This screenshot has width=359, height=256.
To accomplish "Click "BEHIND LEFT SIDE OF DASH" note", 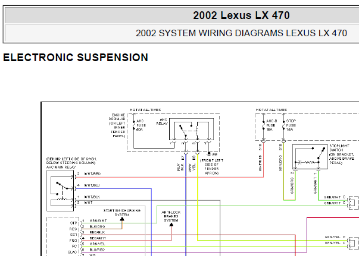I will pos(71,161).
